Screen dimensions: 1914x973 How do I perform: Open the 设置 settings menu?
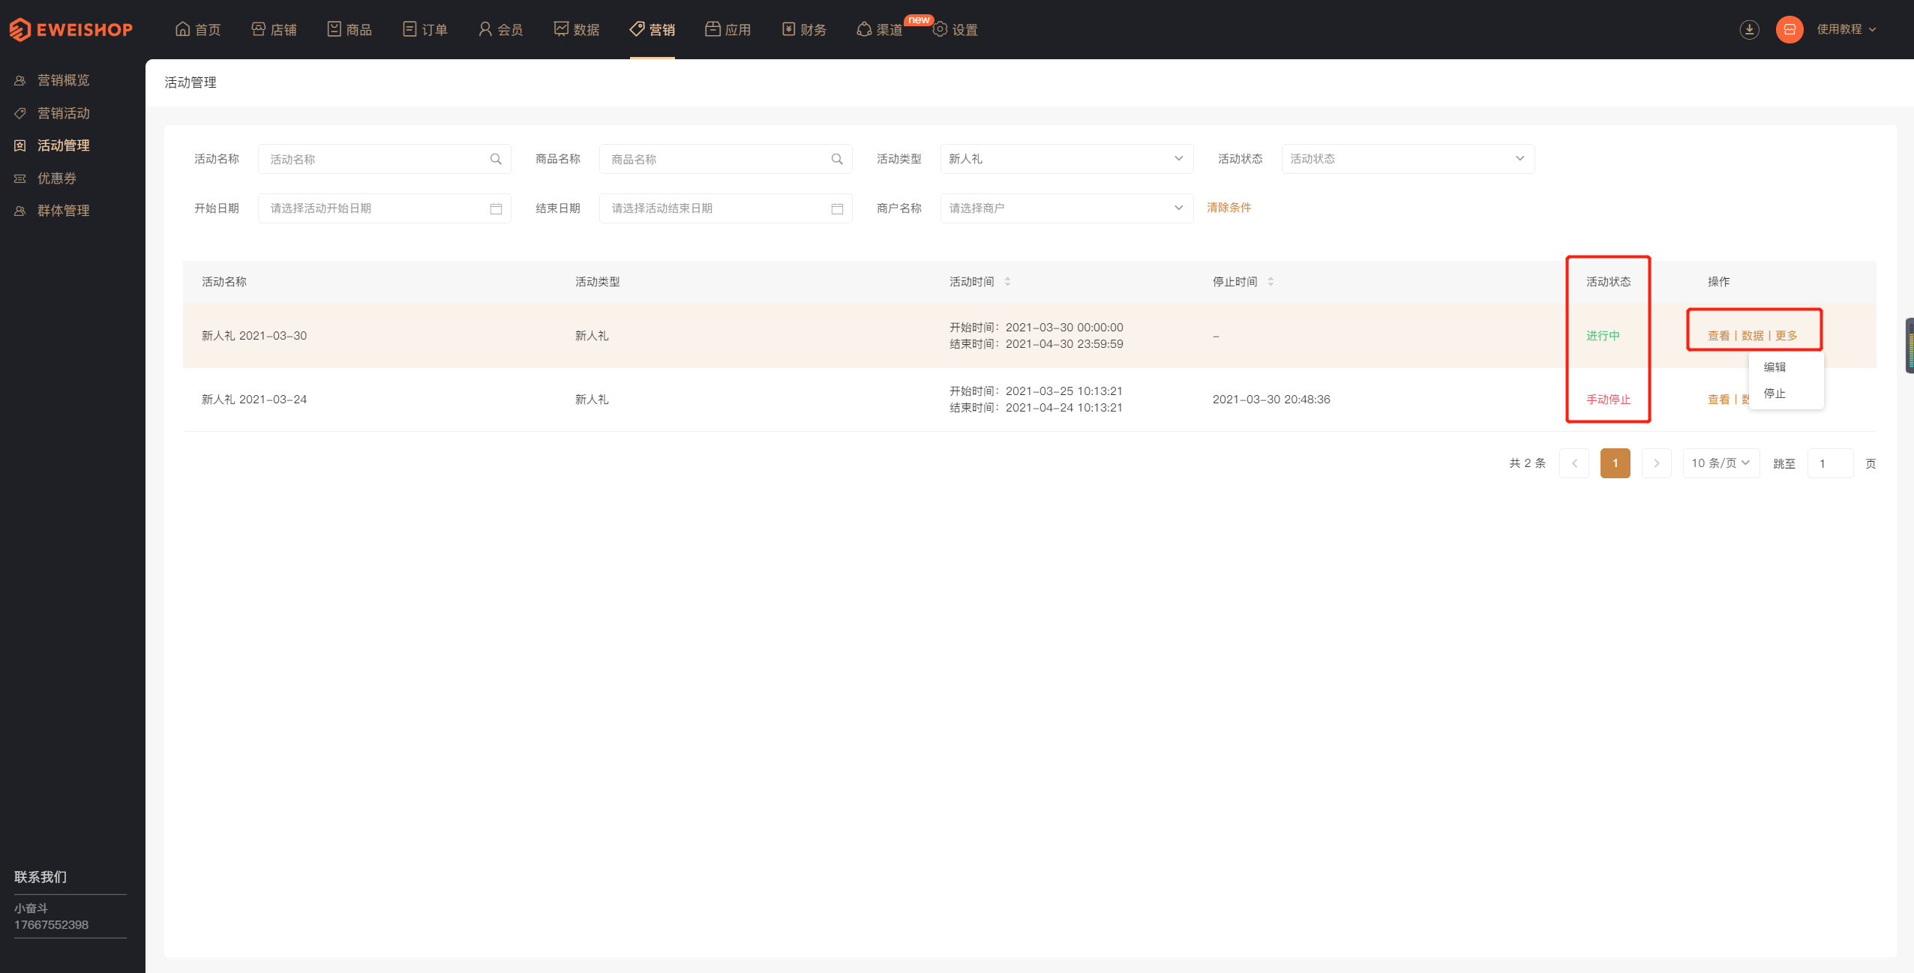click(955, 29)
